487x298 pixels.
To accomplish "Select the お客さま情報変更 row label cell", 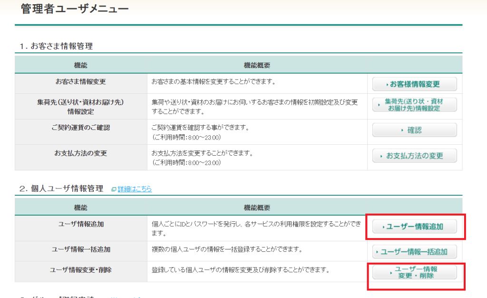I will [x=81, y=81].
